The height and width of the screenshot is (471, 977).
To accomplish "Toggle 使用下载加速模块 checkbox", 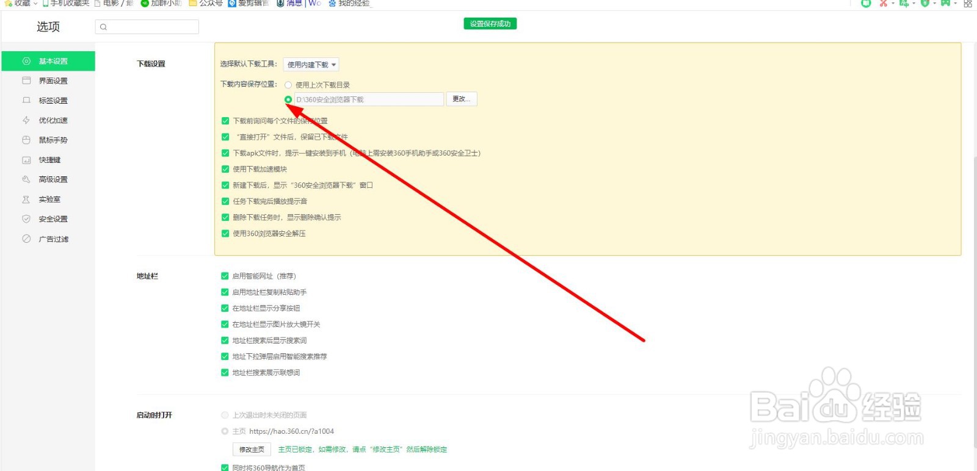I will [225, 169].
